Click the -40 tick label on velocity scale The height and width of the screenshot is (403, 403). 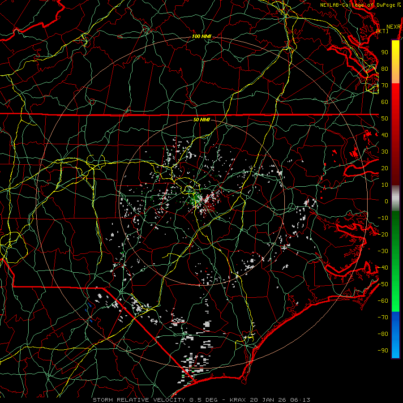[x=383, y=268]
